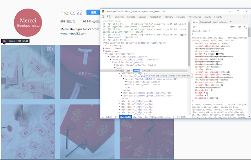This screenshot has width=251, height=160.
Task: Switch to the Console tab
Action: pos(131,17)
